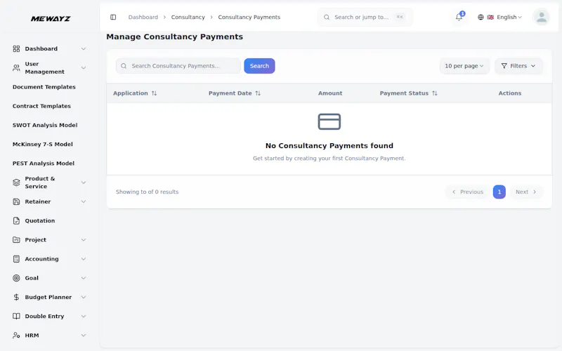562x351 pixels.
Task: Focus the Search Consultancy Payments field
Action: coord(178,66)
